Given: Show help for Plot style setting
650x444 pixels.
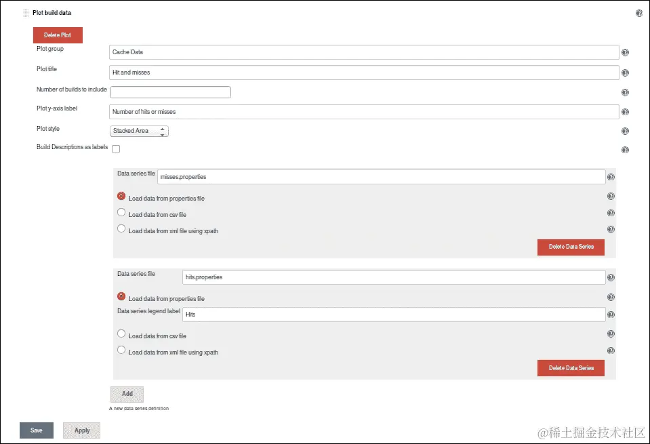Looking at the screenshot, I should (625, 131).
